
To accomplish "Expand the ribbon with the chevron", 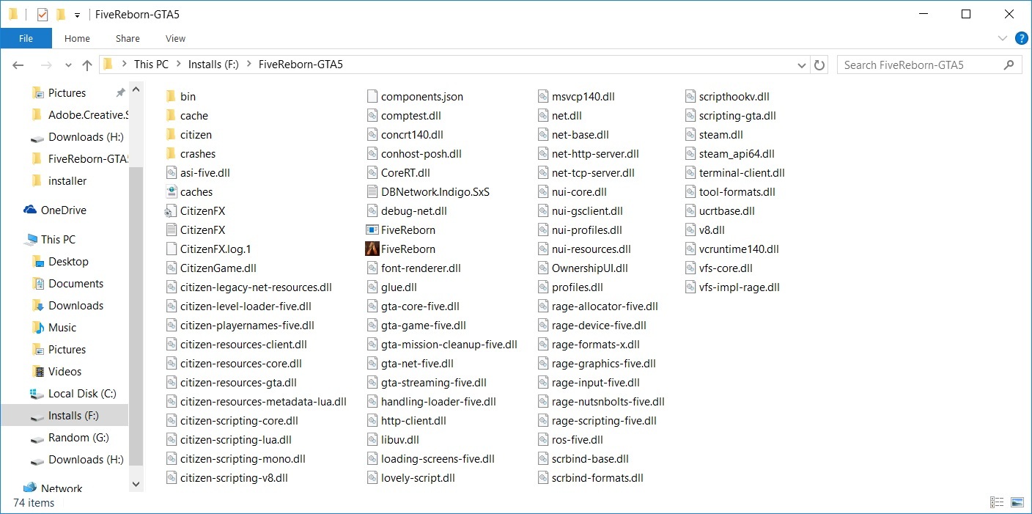I will pos(1003,38).
